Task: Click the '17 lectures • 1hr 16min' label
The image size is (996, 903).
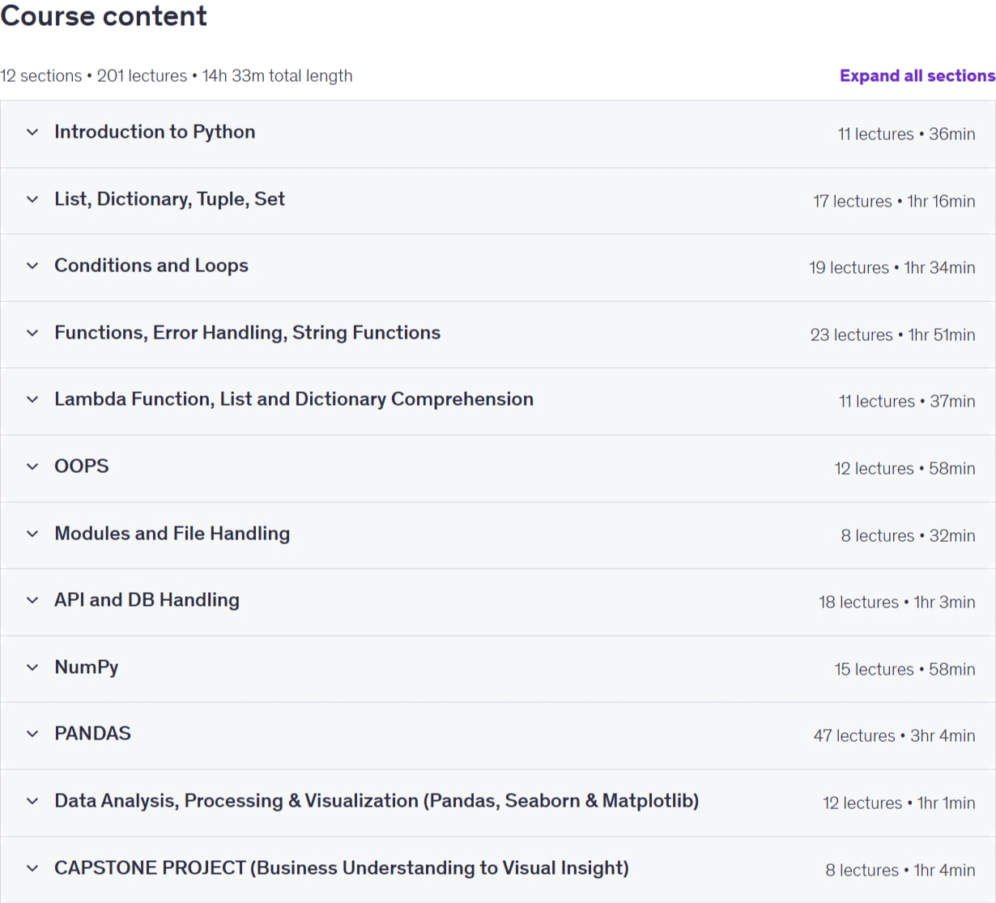Action: pos(894,202)
